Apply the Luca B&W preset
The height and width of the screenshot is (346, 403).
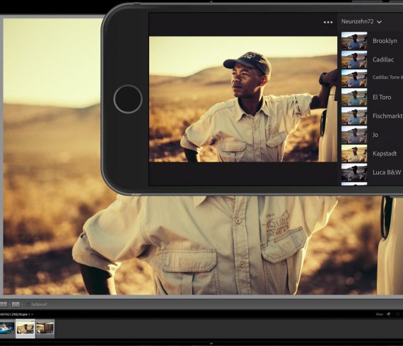click(371, 172)
